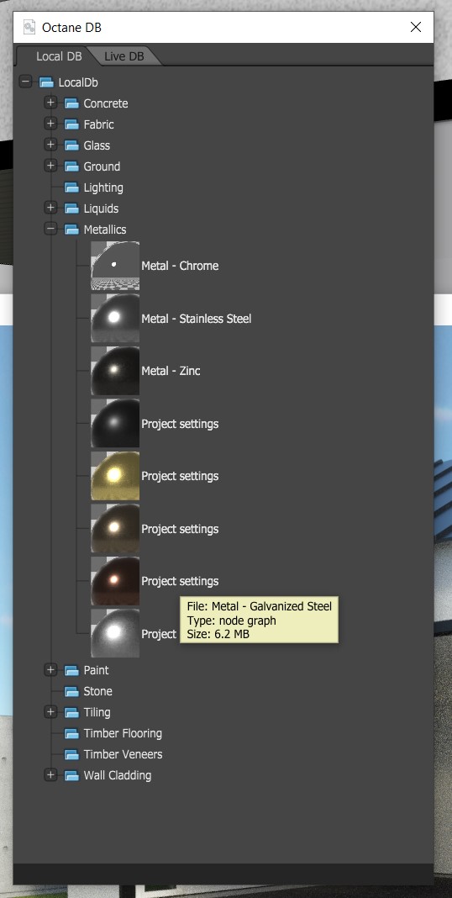
Task: Select the copper sphere material thumbnail
Action: pyautogui.click(x=115, y=581)
